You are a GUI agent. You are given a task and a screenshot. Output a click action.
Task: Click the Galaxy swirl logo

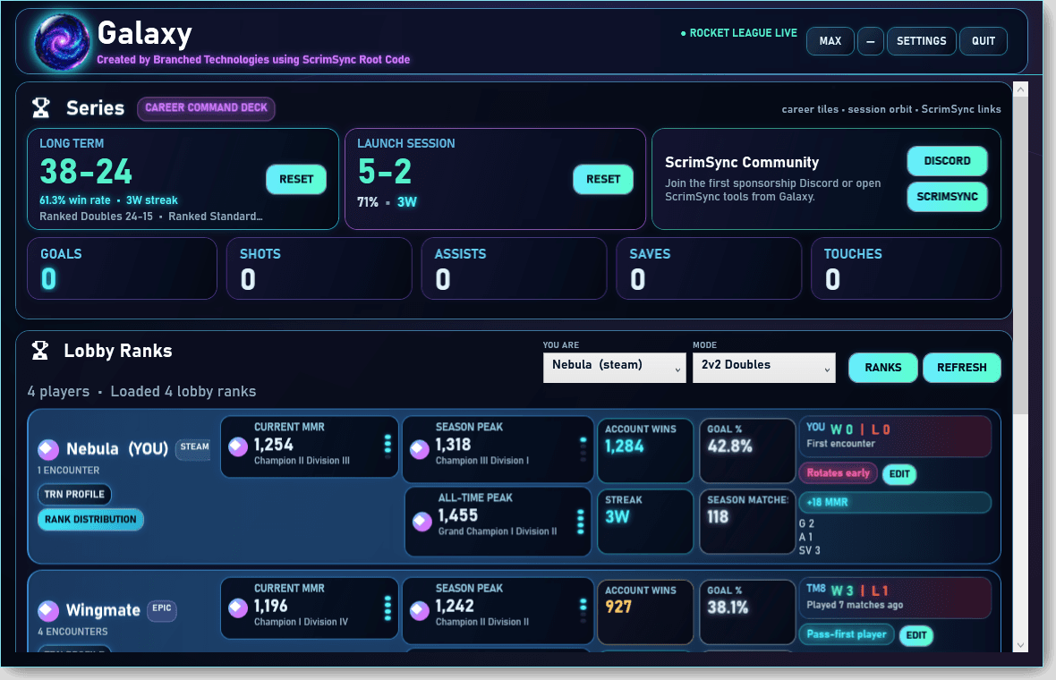click(x=62, y=42)
